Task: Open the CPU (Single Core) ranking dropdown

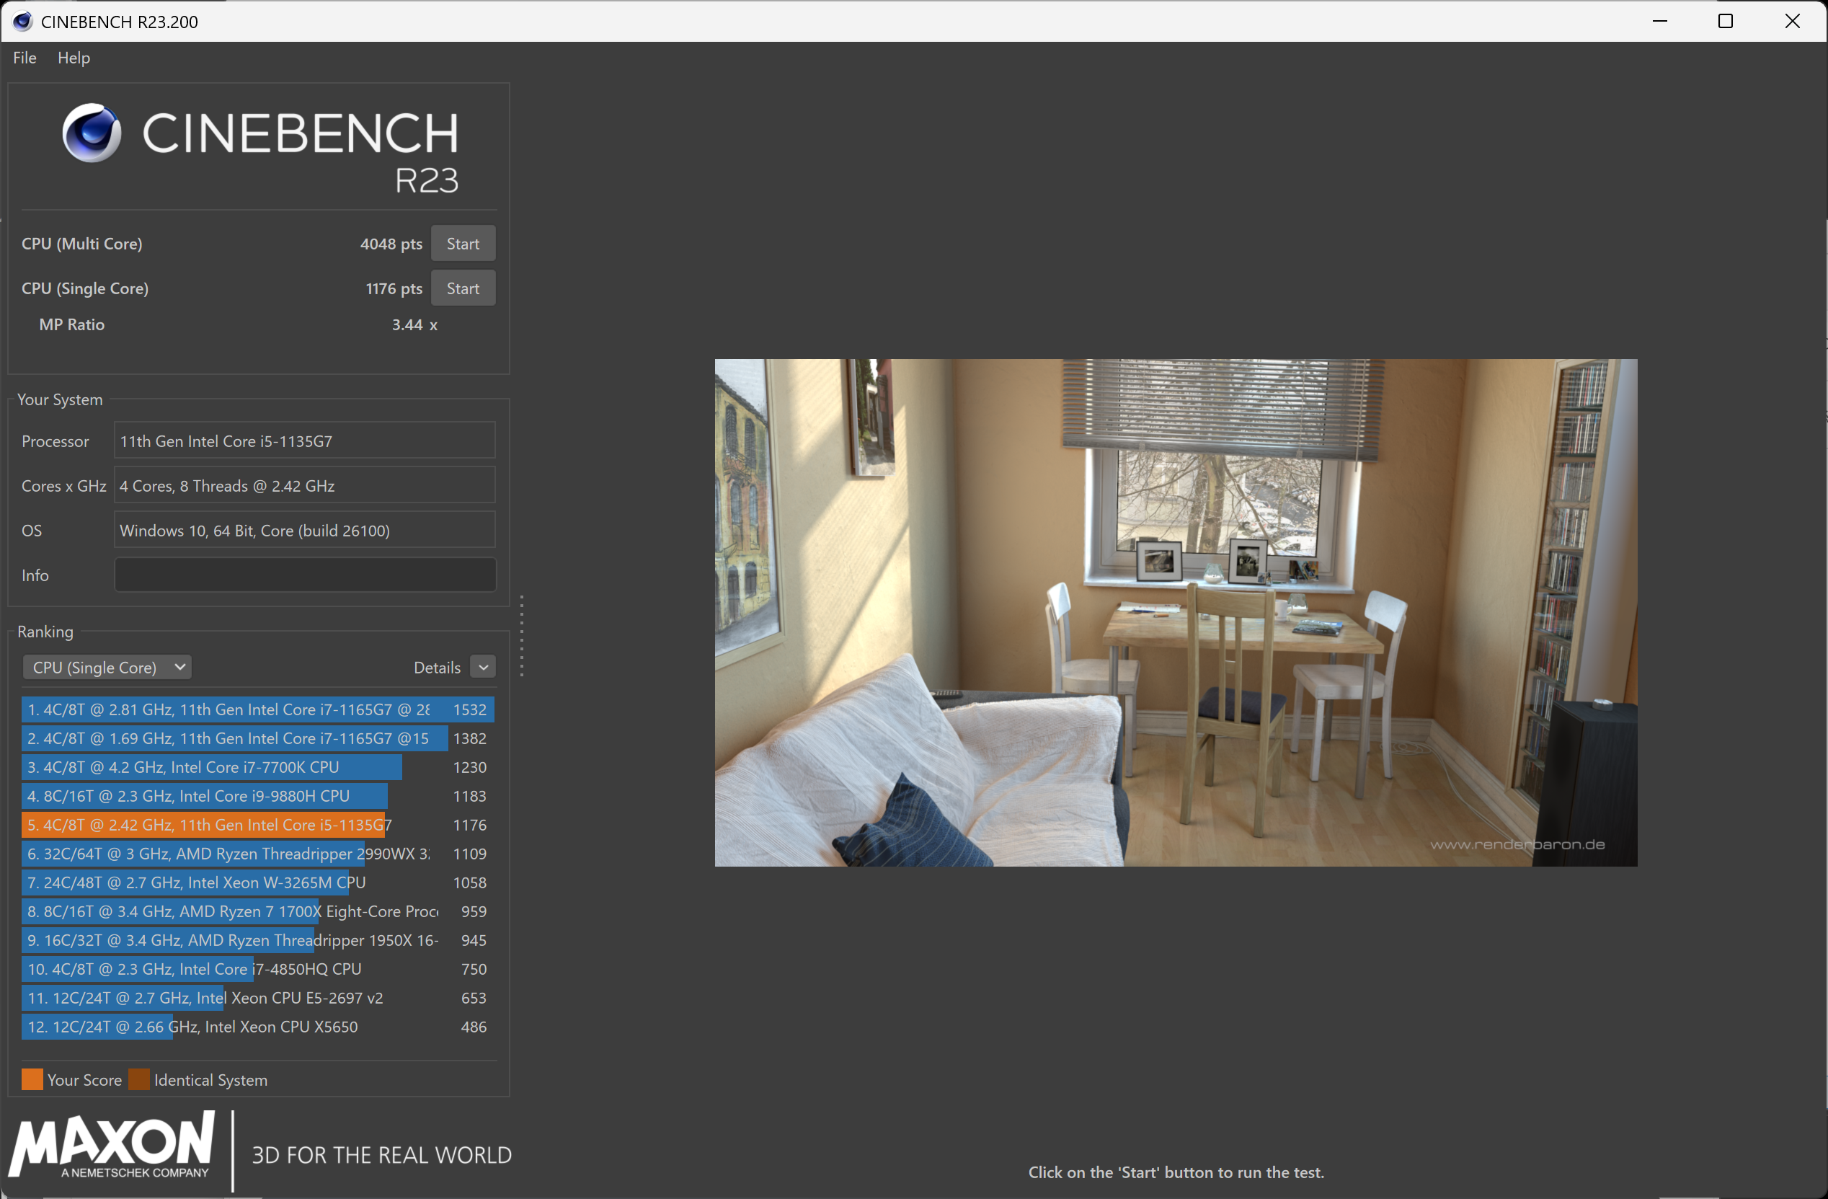Action: coord(107,667)
